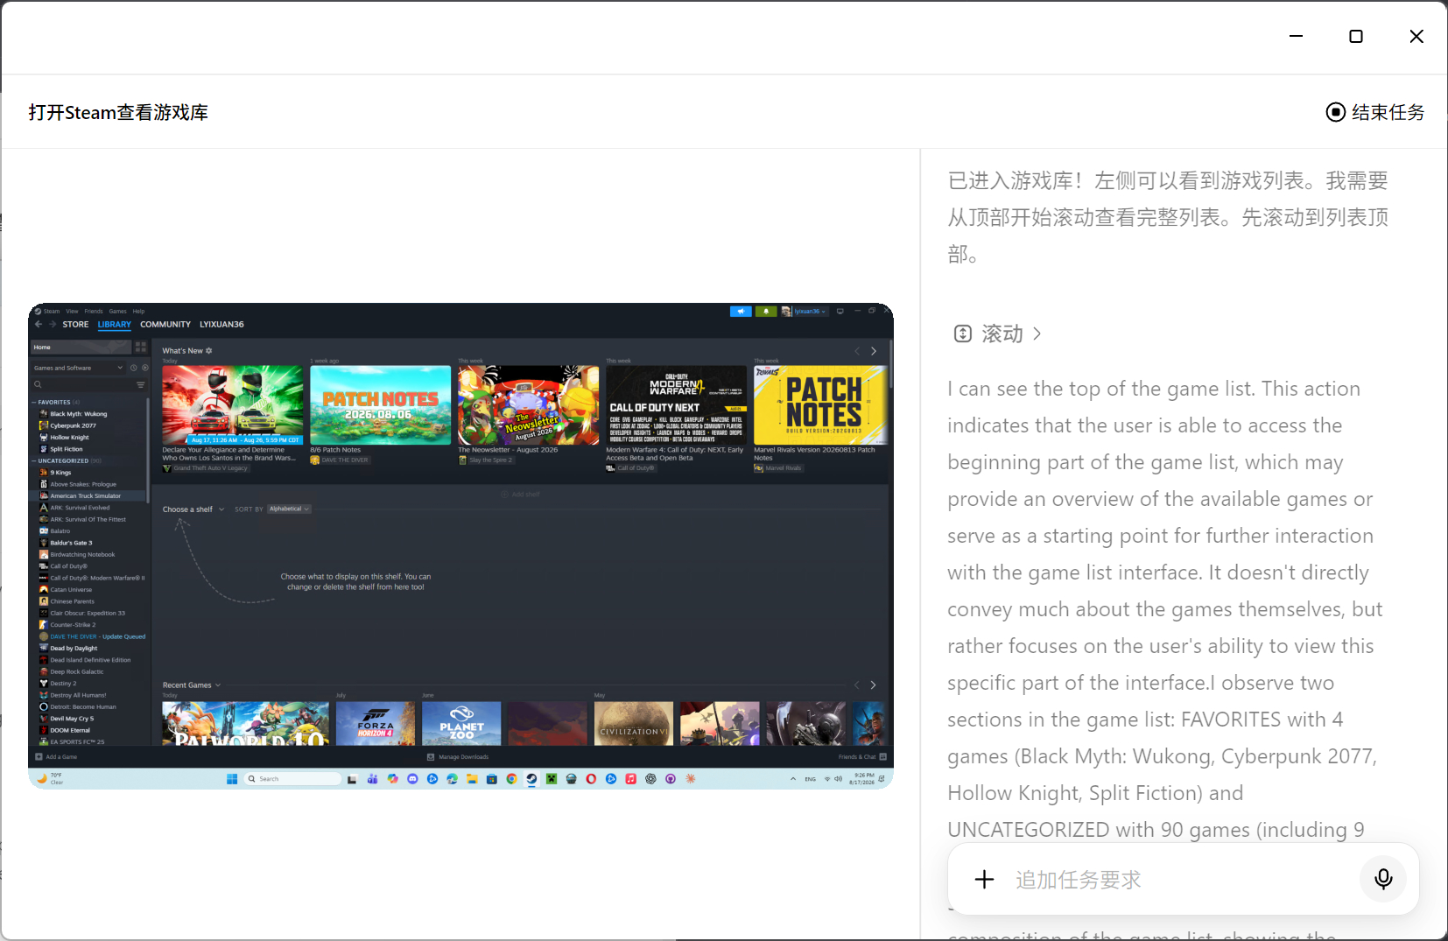
Task: Expand the 滚动 action step
Action: pyautogui.click(x=997, y=334)
